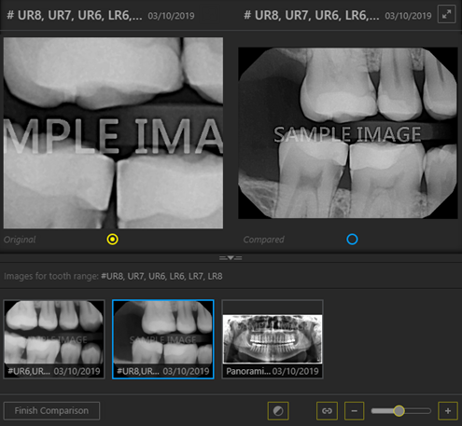The width and height of the screenshot is (462, 426).
Task: Open the Panoramic x-ray thumbnail
Action: [273, 339]
